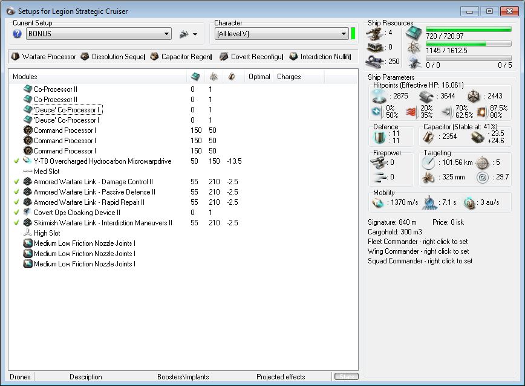Click the CPU column header icon
Image resolution: width=525 pixels, height=386 pixels.
point(195,77)
